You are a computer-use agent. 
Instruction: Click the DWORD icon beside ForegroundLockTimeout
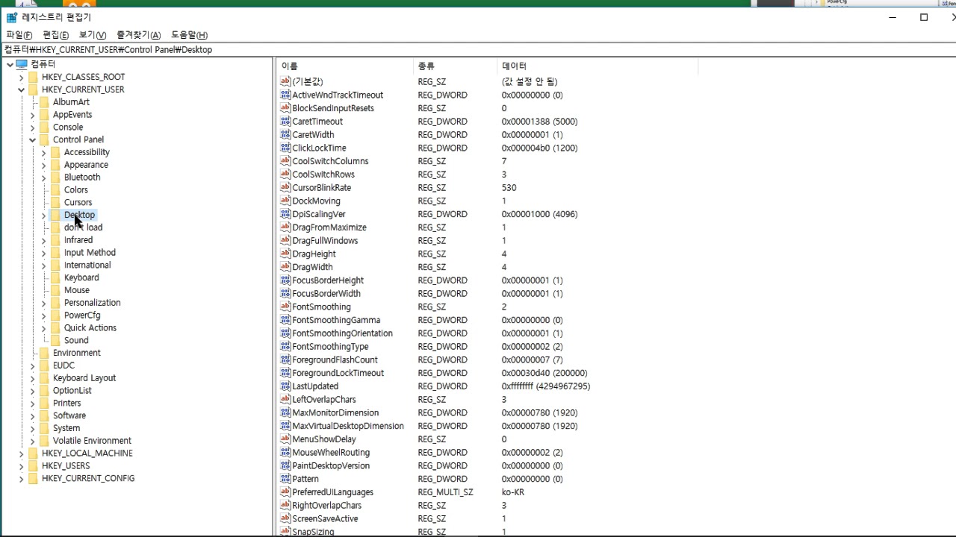[x=285, y=373]
